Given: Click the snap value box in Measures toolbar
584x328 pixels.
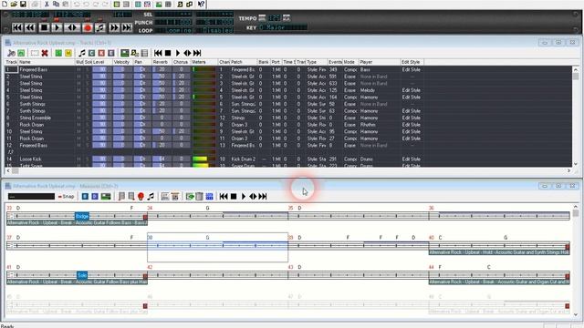Looking at the screenshot, I should click(x=31, y=197).
